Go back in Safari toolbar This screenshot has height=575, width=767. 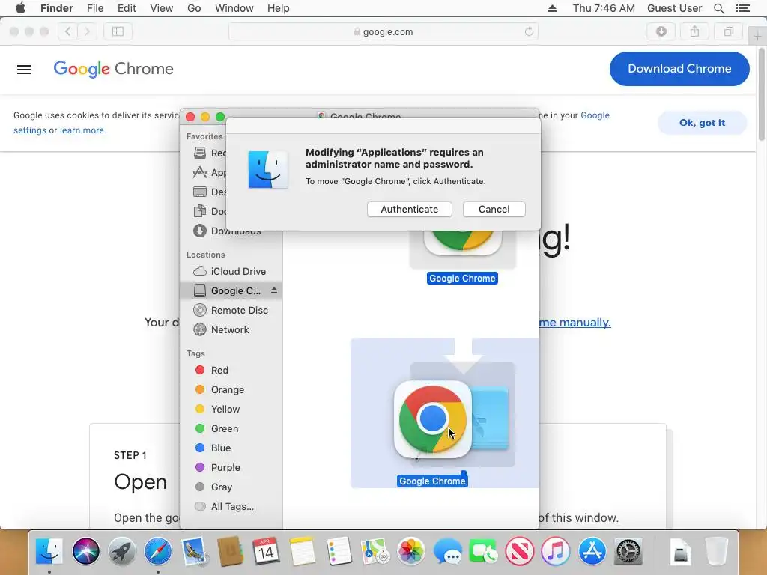67,31
